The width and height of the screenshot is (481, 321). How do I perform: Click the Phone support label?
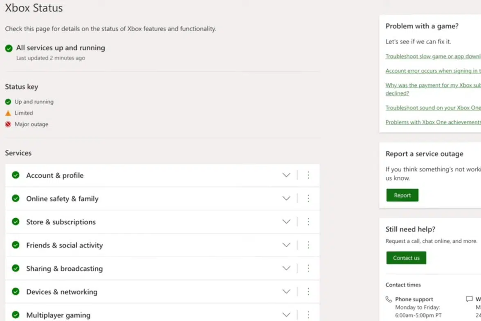414,299
